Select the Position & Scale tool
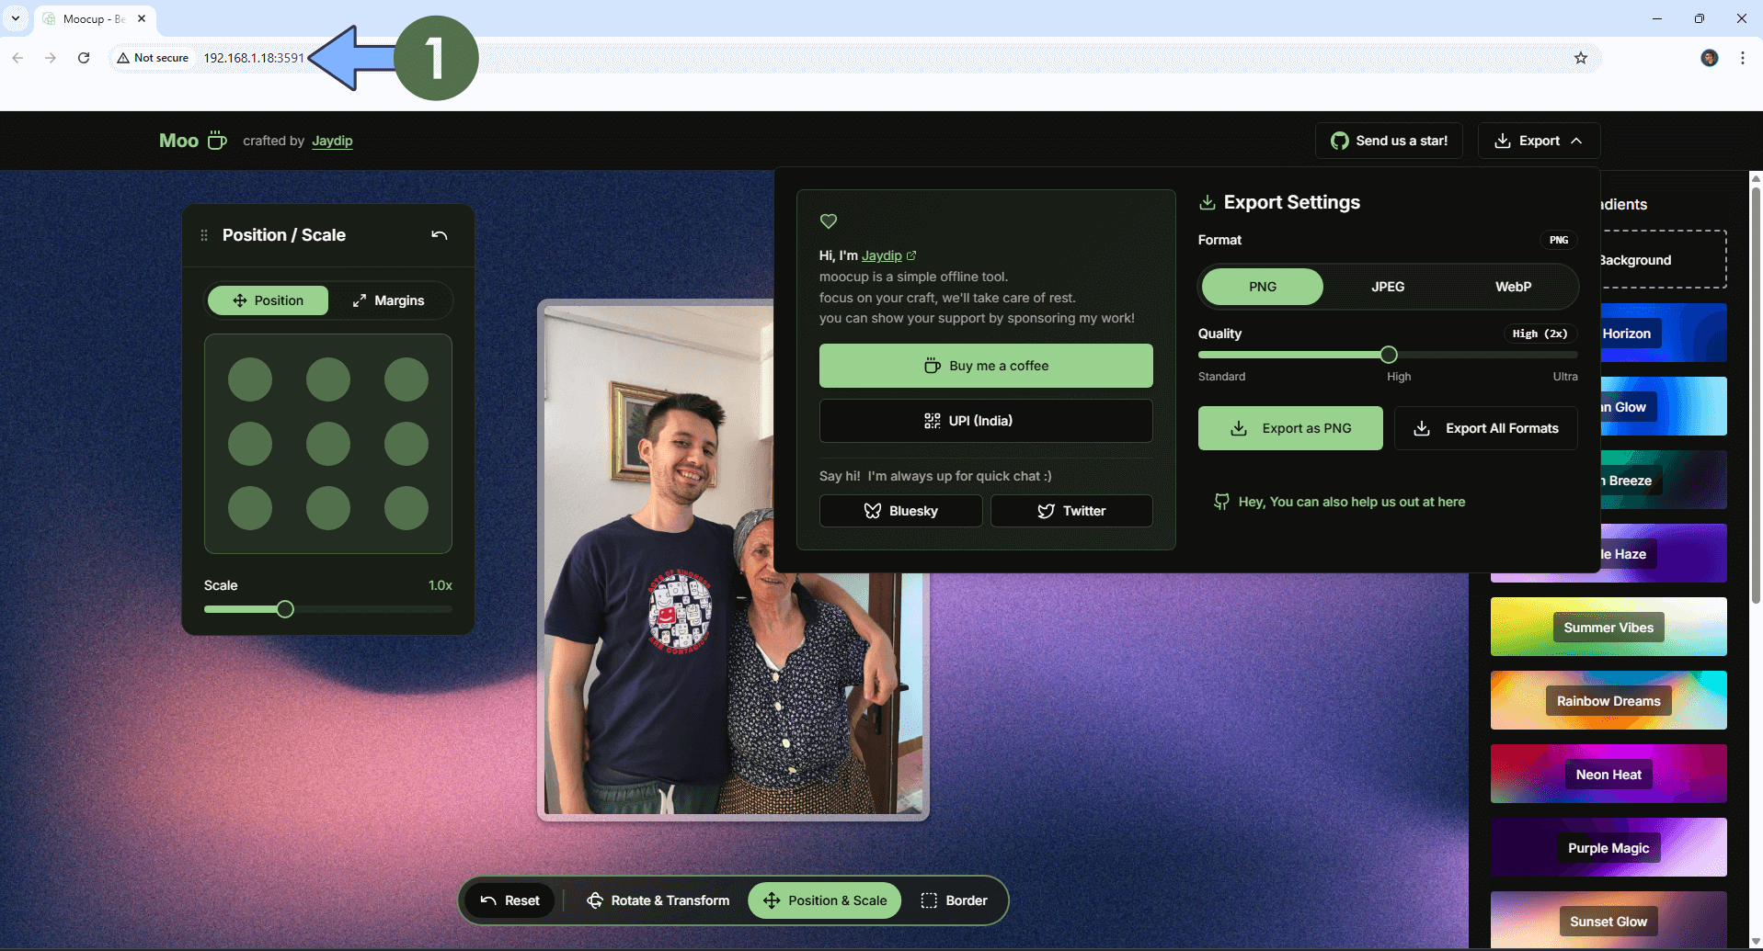This screenshot has height=951, width=1763. pyautogui.click(x=825, y=900)
